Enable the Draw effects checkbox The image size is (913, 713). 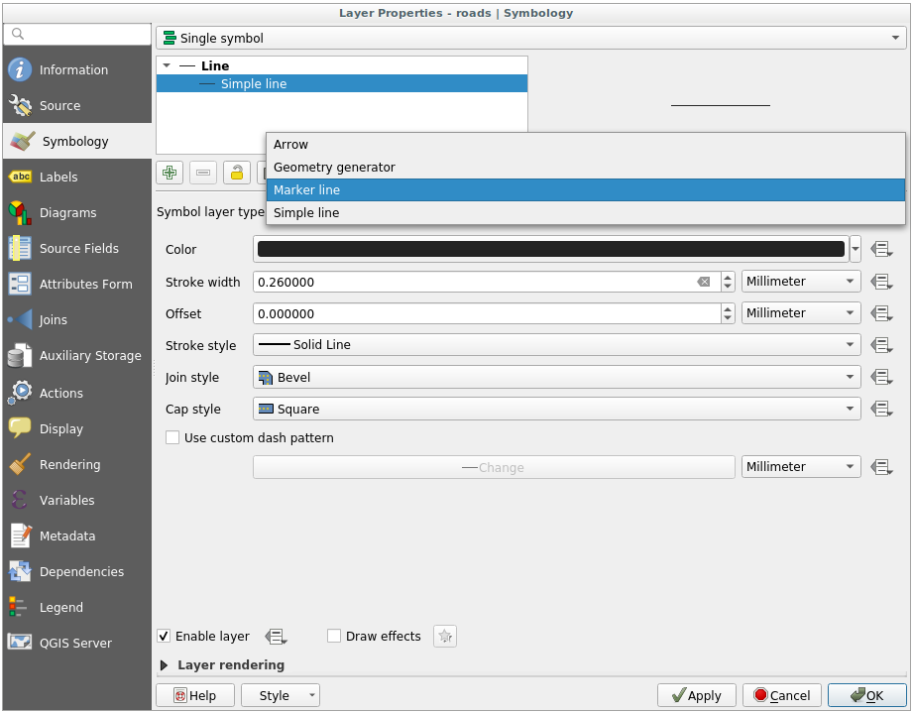[334, 637]
